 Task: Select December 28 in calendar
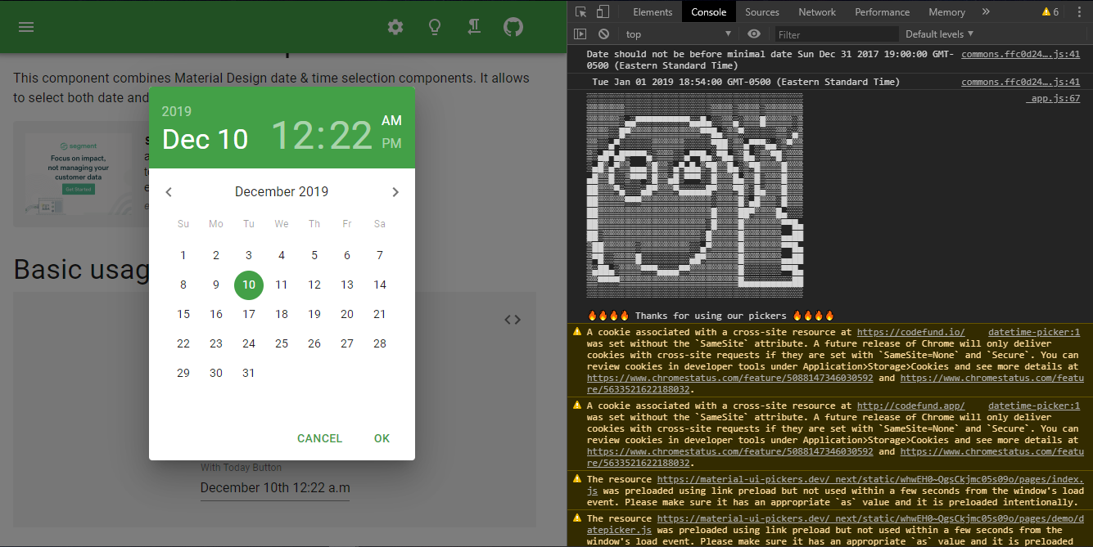pyautogui.click(x=380, y=344)
